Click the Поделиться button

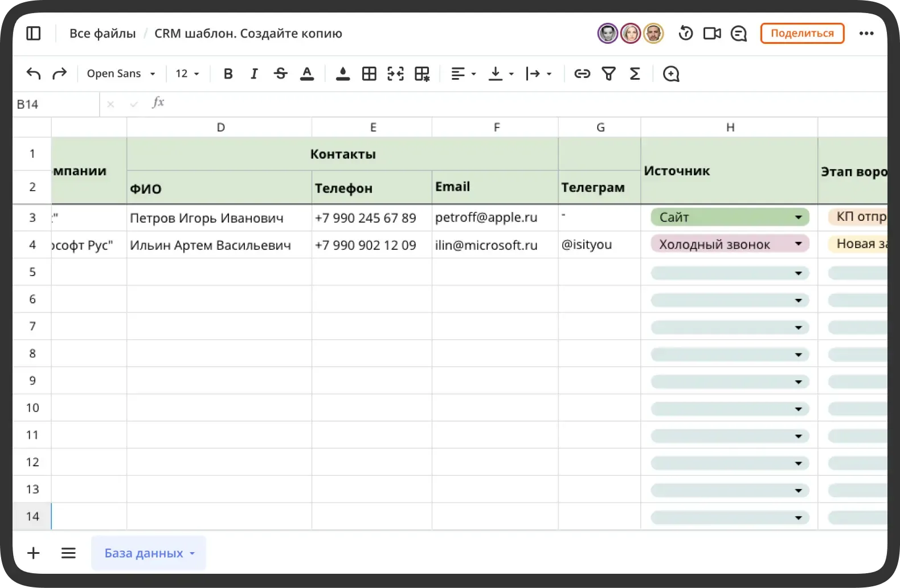pyautogui.click(x=802, y=34)
